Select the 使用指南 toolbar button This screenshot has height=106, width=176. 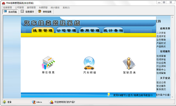coord(45,12)
